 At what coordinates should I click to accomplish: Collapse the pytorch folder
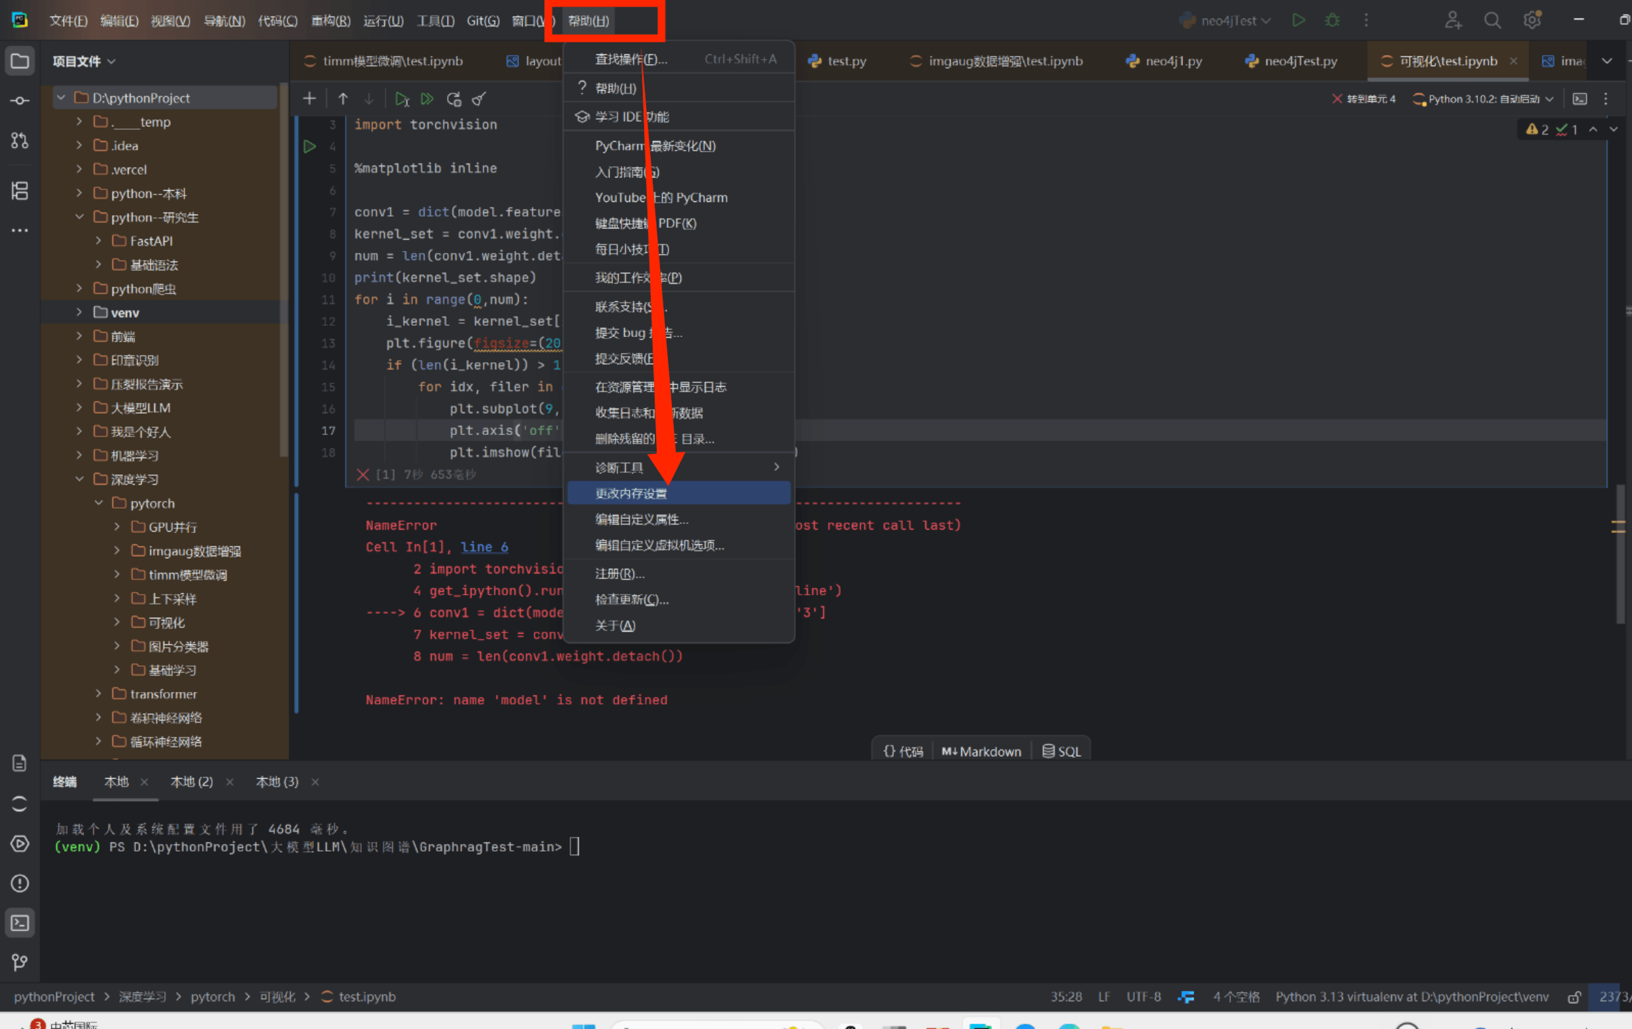[99, 503]
